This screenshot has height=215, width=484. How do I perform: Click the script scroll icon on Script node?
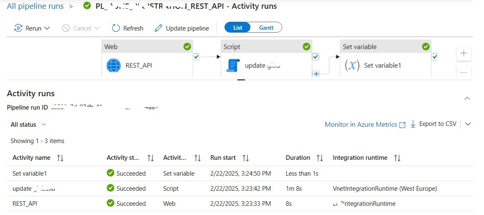(233, 65)
